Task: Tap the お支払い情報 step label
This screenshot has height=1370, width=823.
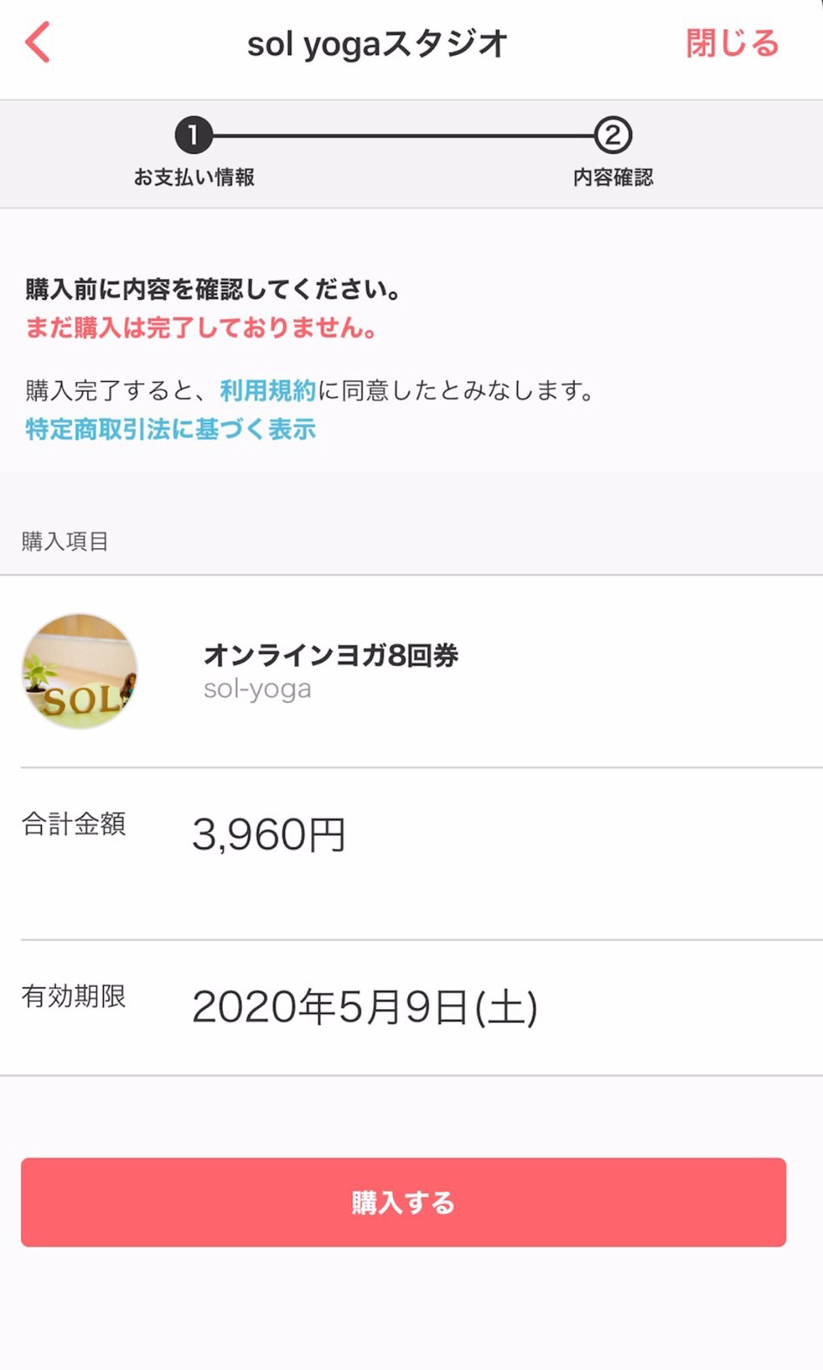Action: (194, 177)
